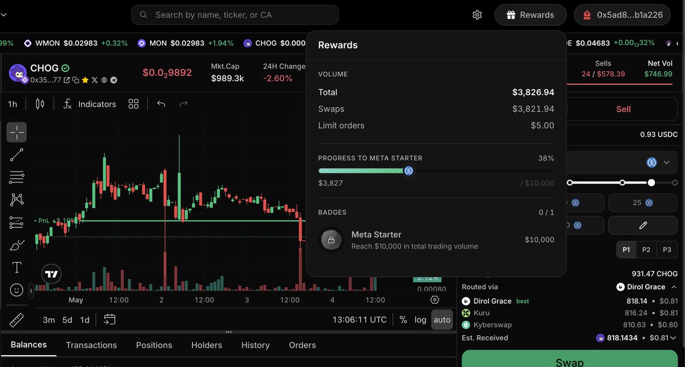Switch to the Sell side

click(623, 109)
